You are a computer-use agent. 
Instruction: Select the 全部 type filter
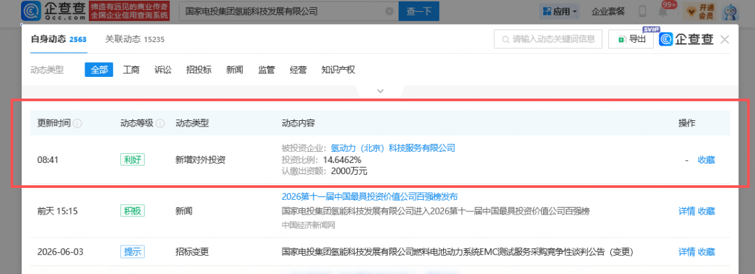click(x=99, y=70)
